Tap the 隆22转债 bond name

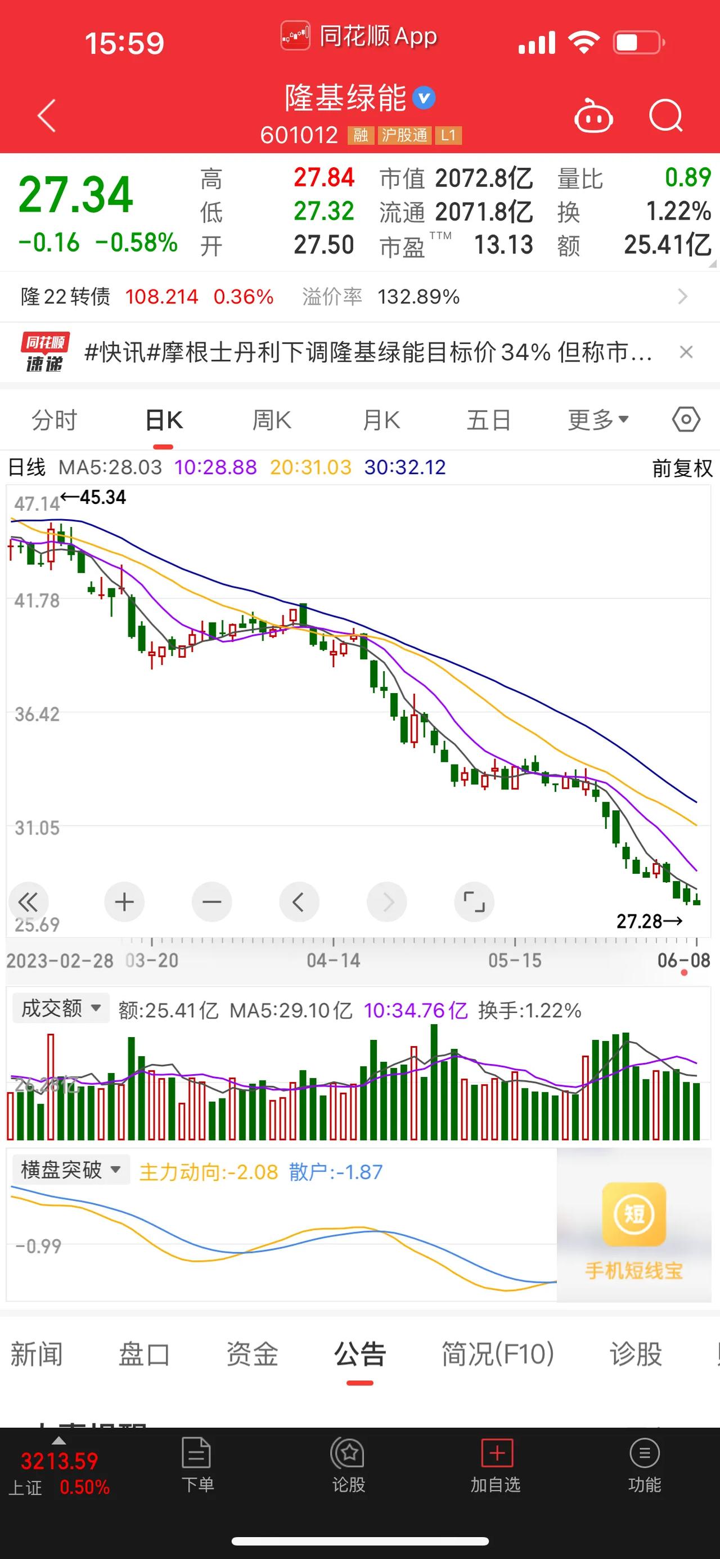65,297
